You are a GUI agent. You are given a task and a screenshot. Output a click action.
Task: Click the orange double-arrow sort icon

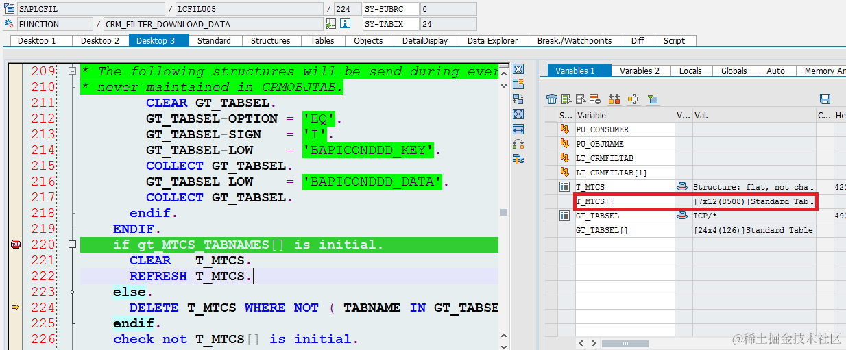(614, 99)
